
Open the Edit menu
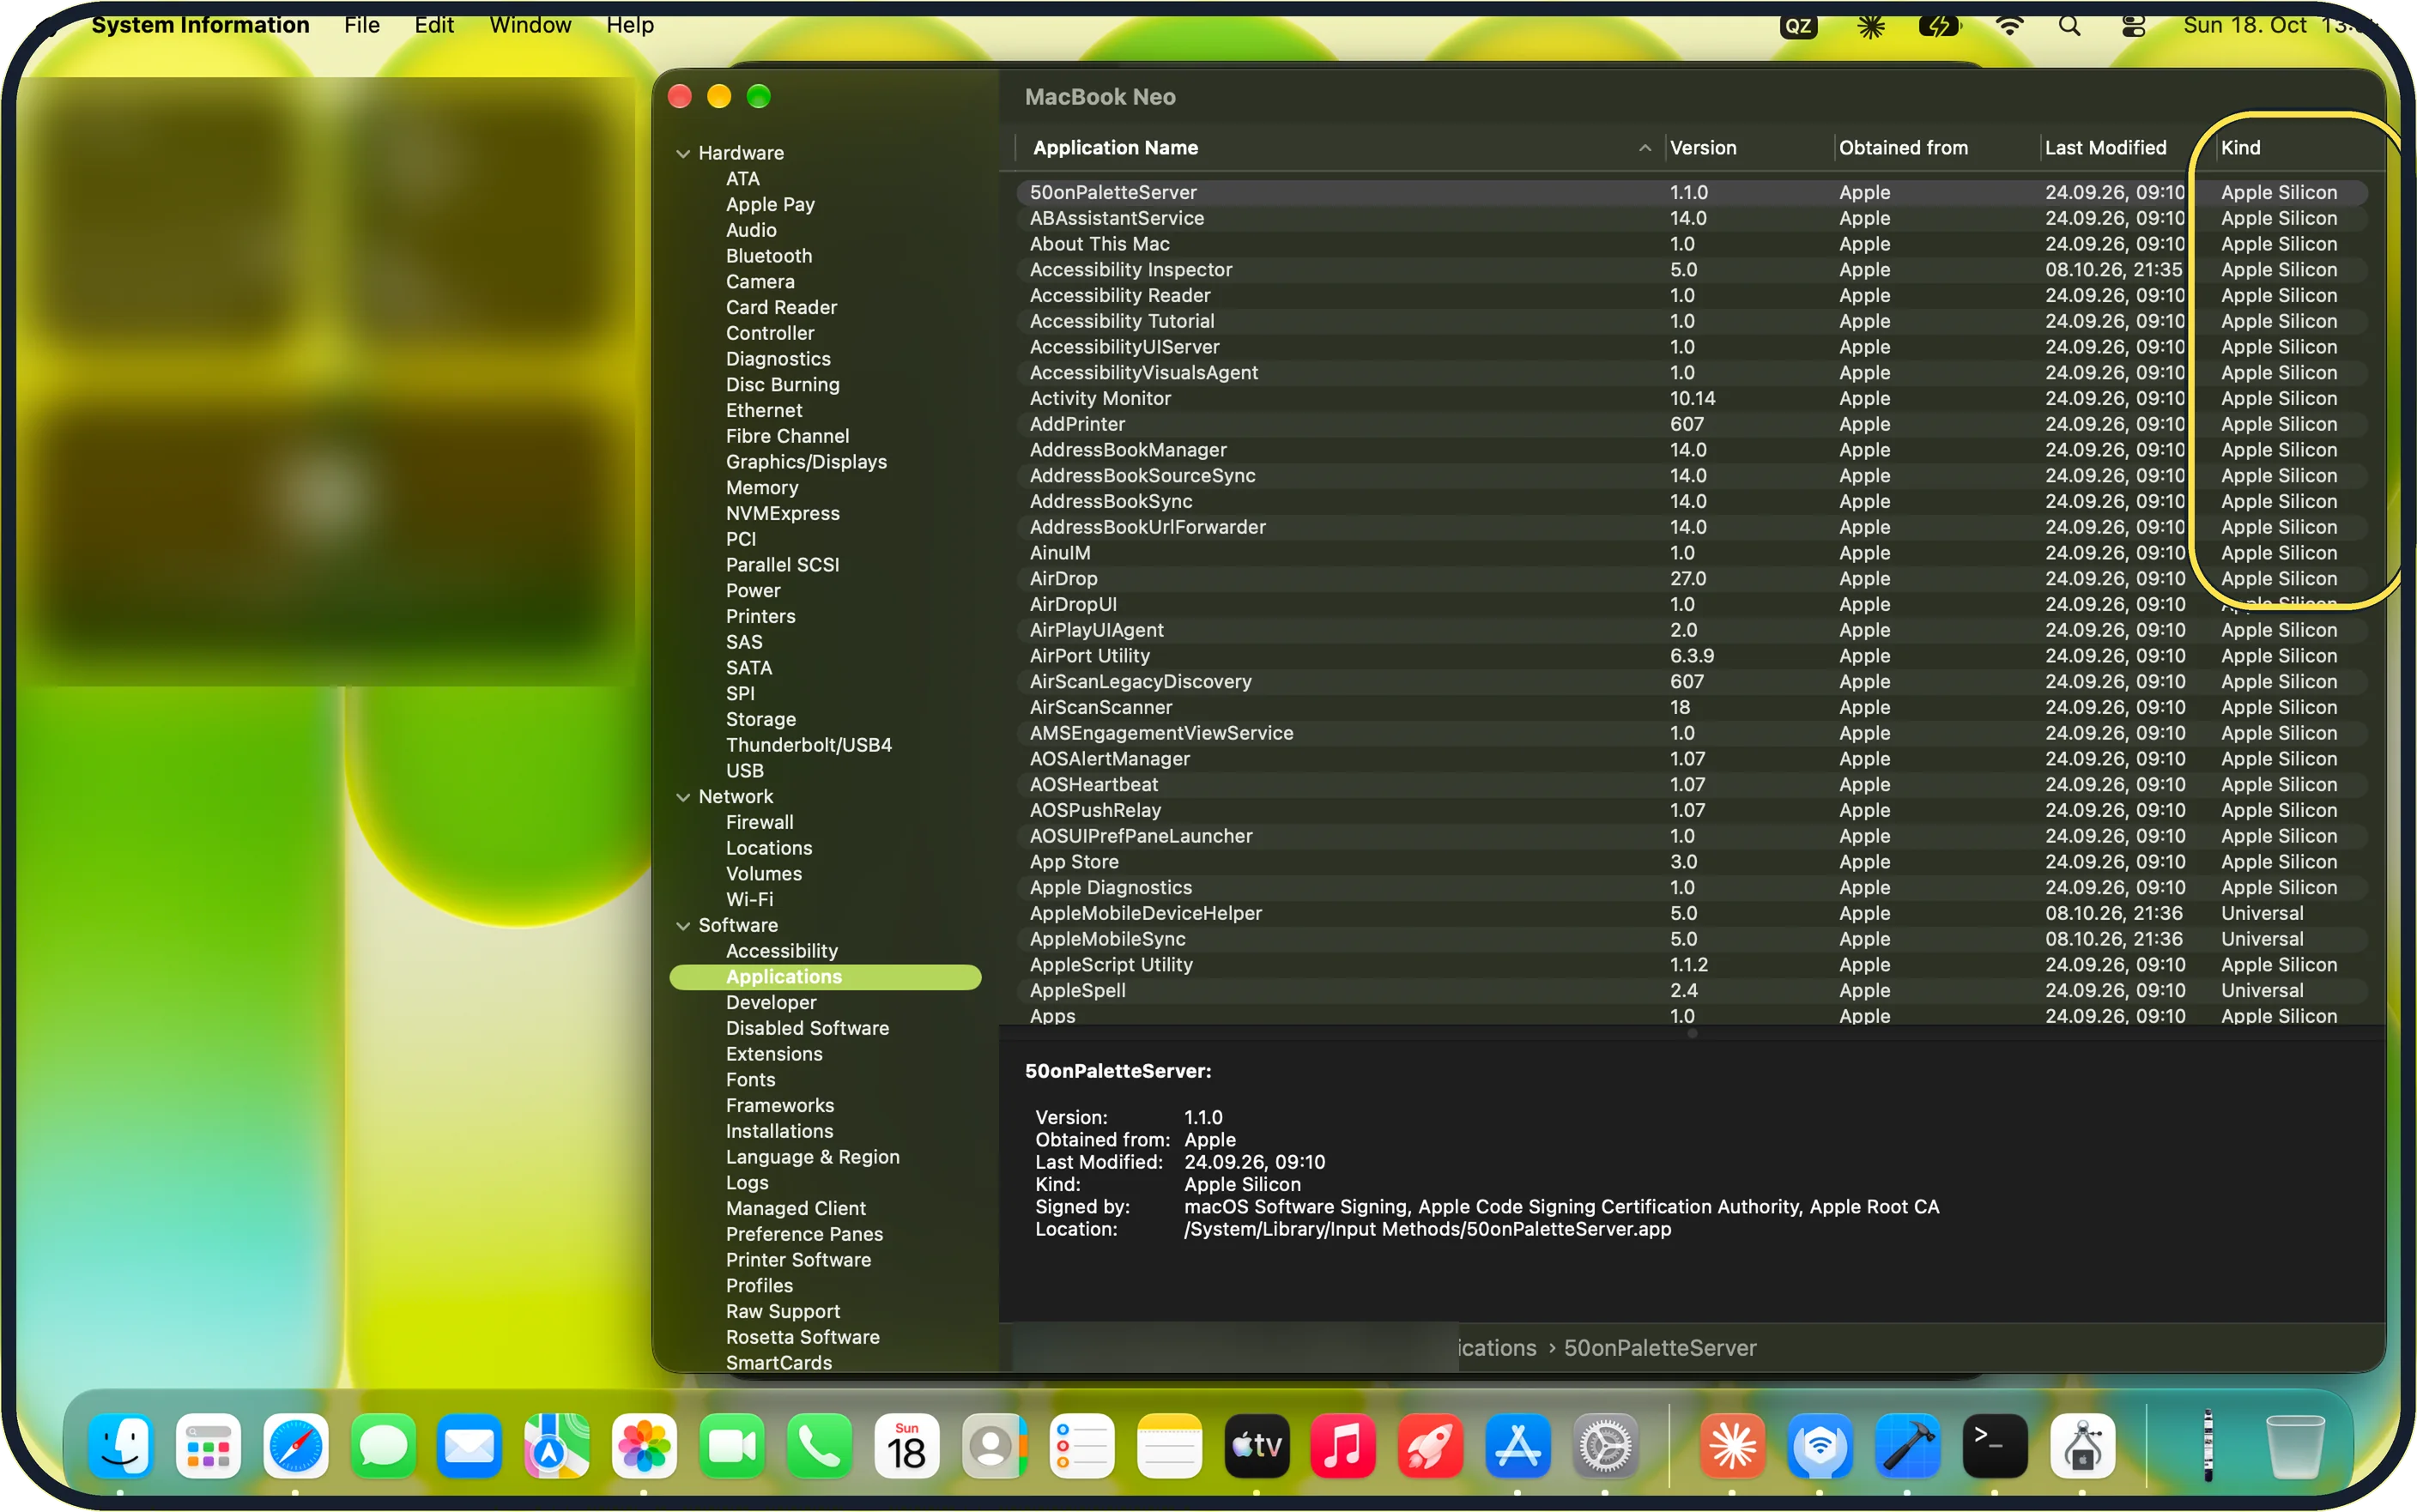click(434, 25)
